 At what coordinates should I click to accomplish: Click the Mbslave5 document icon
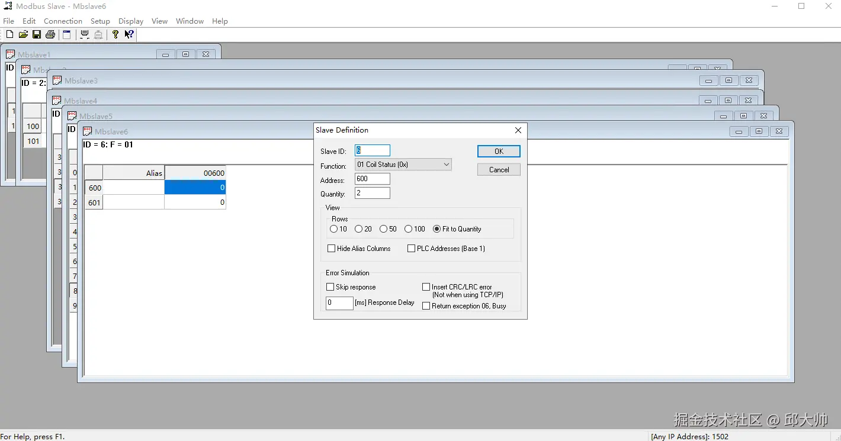coord(72,116)
